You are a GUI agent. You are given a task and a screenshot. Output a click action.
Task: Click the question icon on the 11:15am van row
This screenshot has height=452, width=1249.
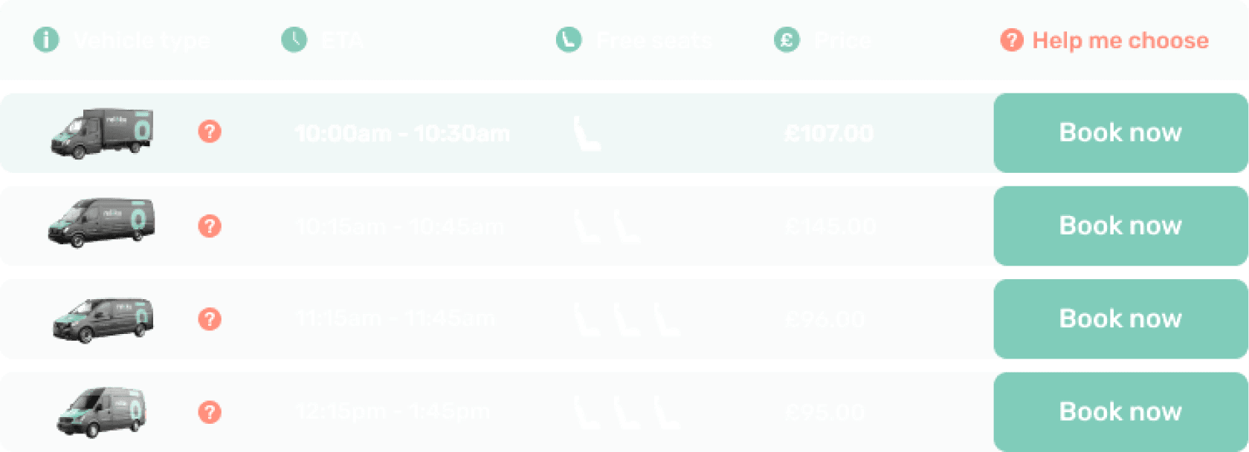210,318
